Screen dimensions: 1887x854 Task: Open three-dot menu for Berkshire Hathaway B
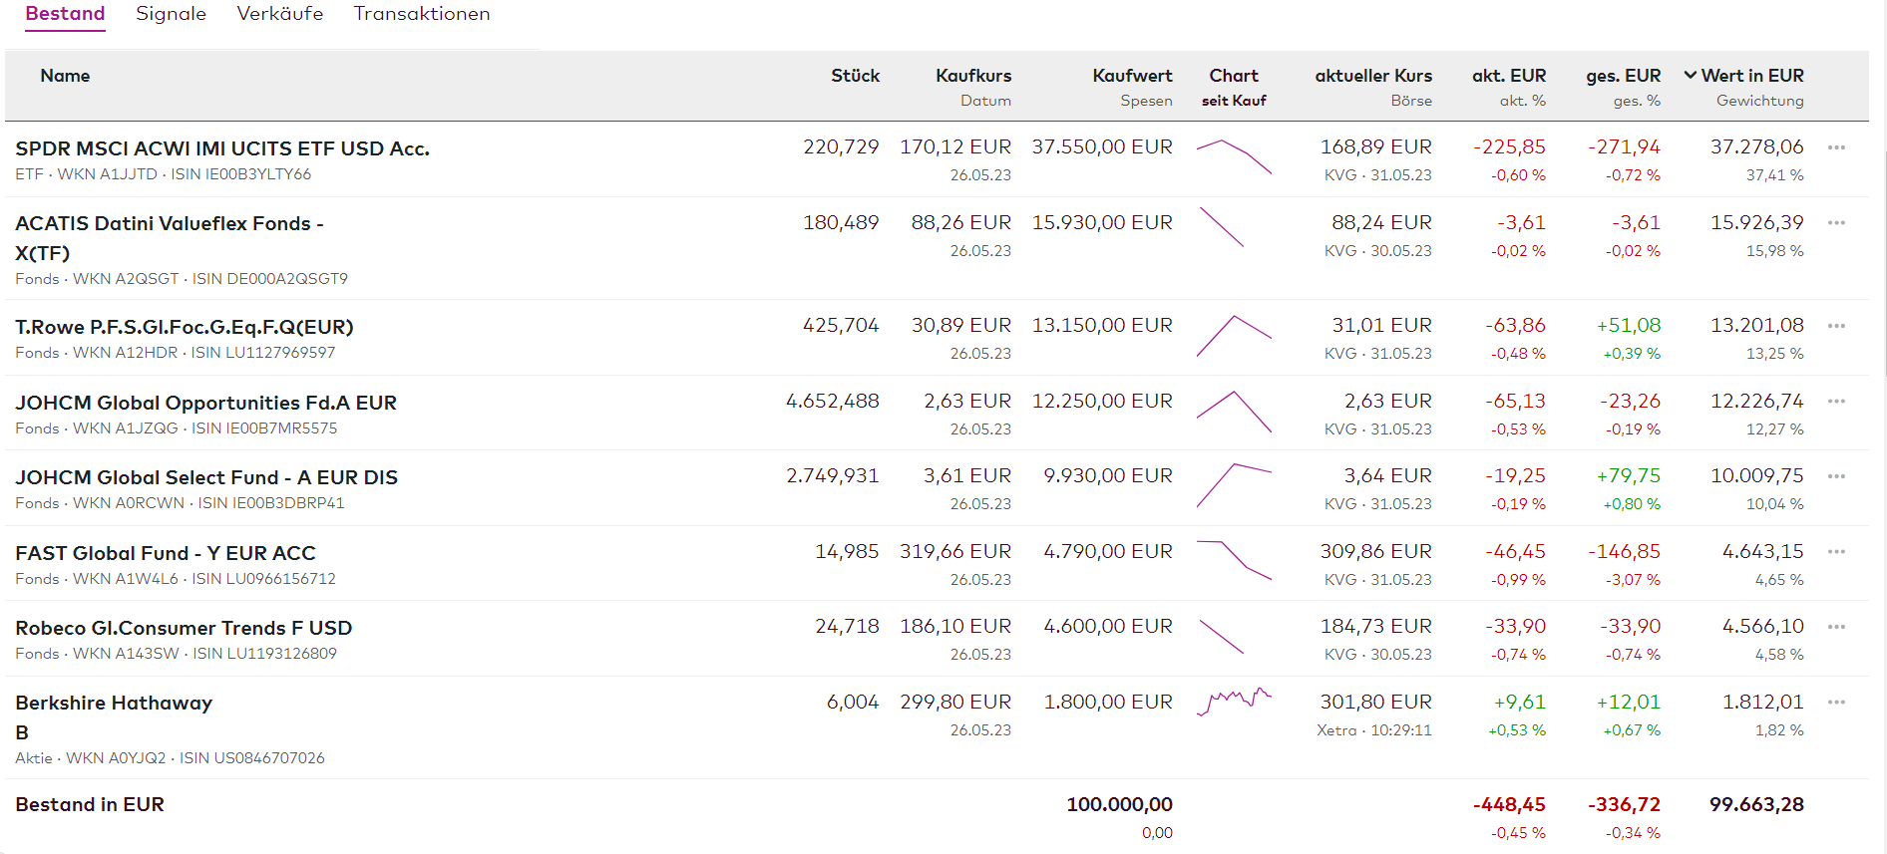point(1836,703)
